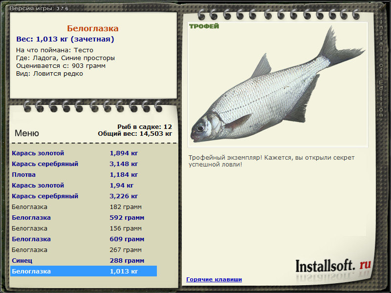Select the Карась серебряный 3,148 кг row
391x293 pixels.
click(84, 164)
